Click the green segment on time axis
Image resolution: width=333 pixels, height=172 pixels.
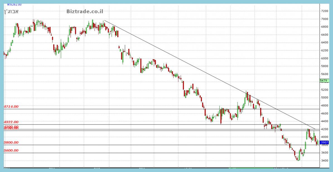[251, 168]
